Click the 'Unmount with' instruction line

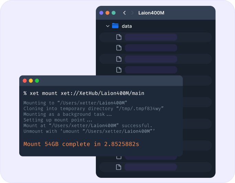89,131
